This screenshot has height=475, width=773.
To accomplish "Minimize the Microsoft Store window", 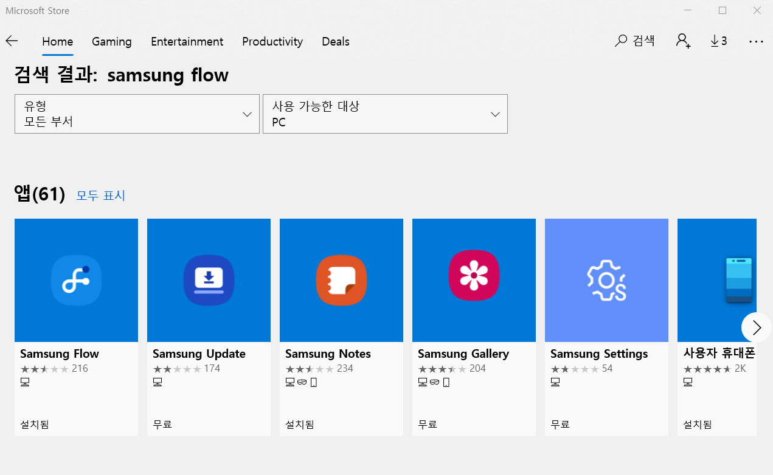I will point(688,10).
